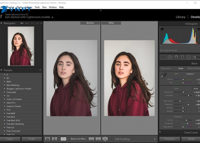Expand the Chocolate preset folder

click(5, 92)
